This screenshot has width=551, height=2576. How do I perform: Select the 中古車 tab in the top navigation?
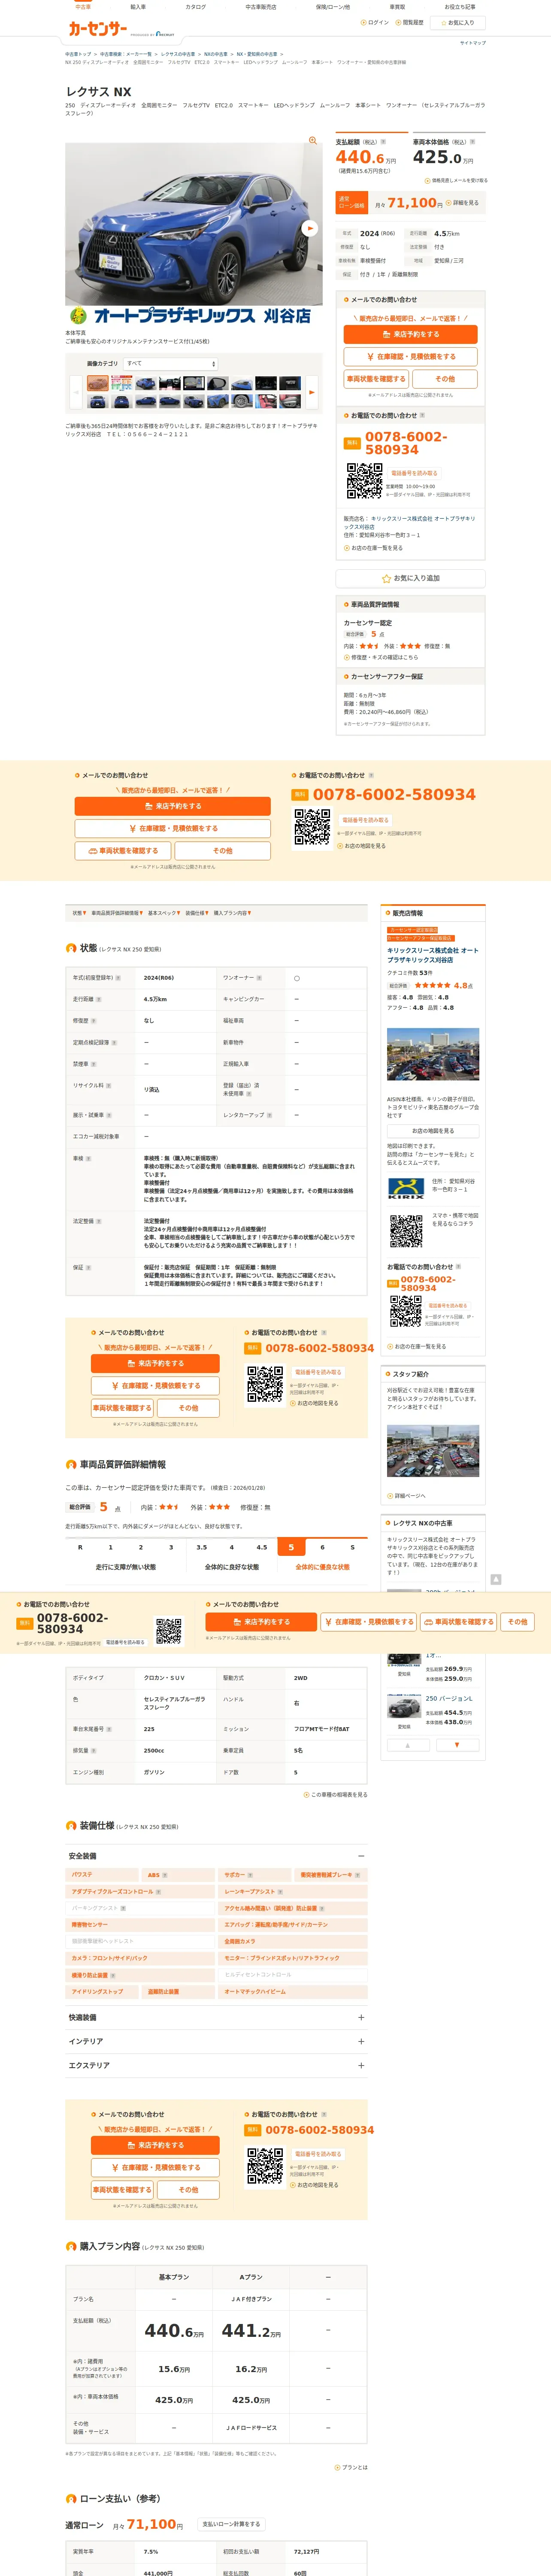[x=83, y=7]
